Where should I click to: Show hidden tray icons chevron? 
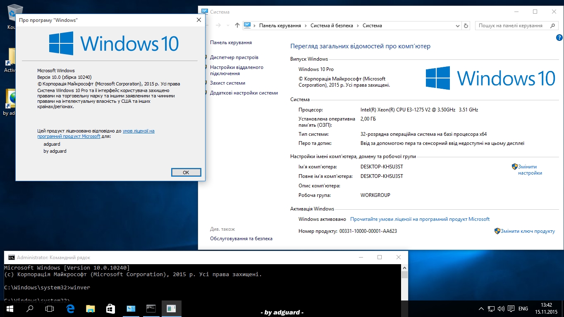[x=481, y=308]
